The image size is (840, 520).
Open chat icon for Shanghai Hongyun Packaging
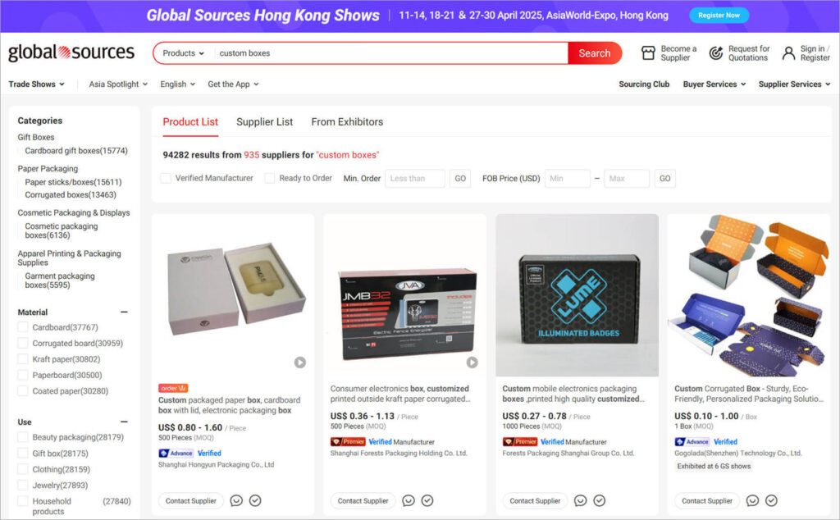click(236, 500)
